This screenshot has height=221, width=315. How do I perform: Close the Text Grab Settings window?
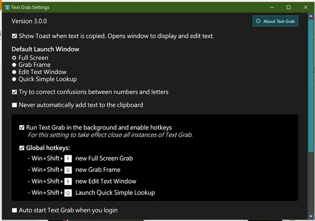point(306,7)
